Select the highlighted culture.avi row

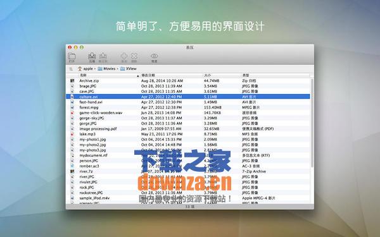(x=188, y=97)
